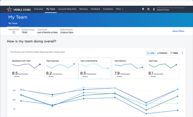Expand the More navigation dropdown
The image size is (193, 117).
(x=120, y=9)
